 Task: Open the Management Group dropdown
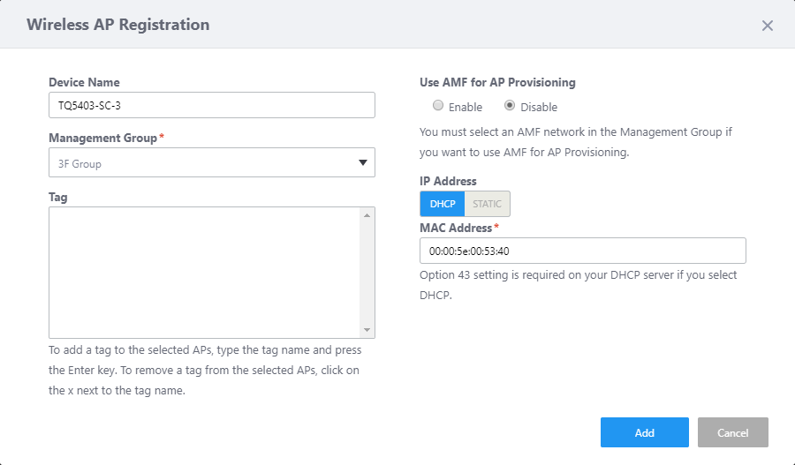click(211, 162)
